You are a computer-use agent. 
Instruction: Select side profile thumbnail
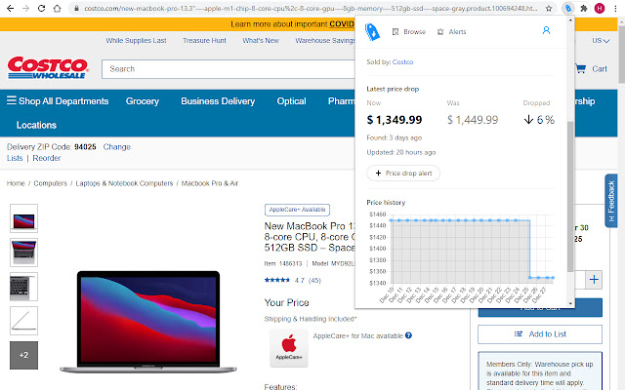(23, 321)
